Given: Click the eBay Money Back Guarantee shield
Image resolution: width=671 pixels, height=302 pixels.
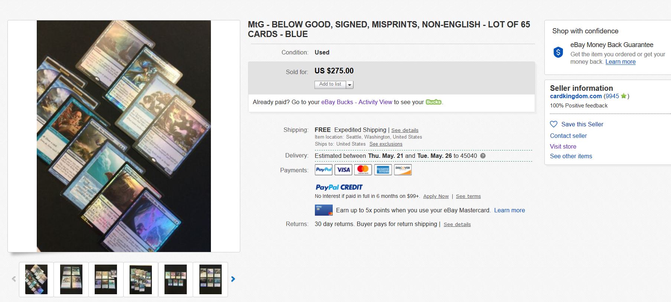Looking at the screenshot, I should pos(558,52).
